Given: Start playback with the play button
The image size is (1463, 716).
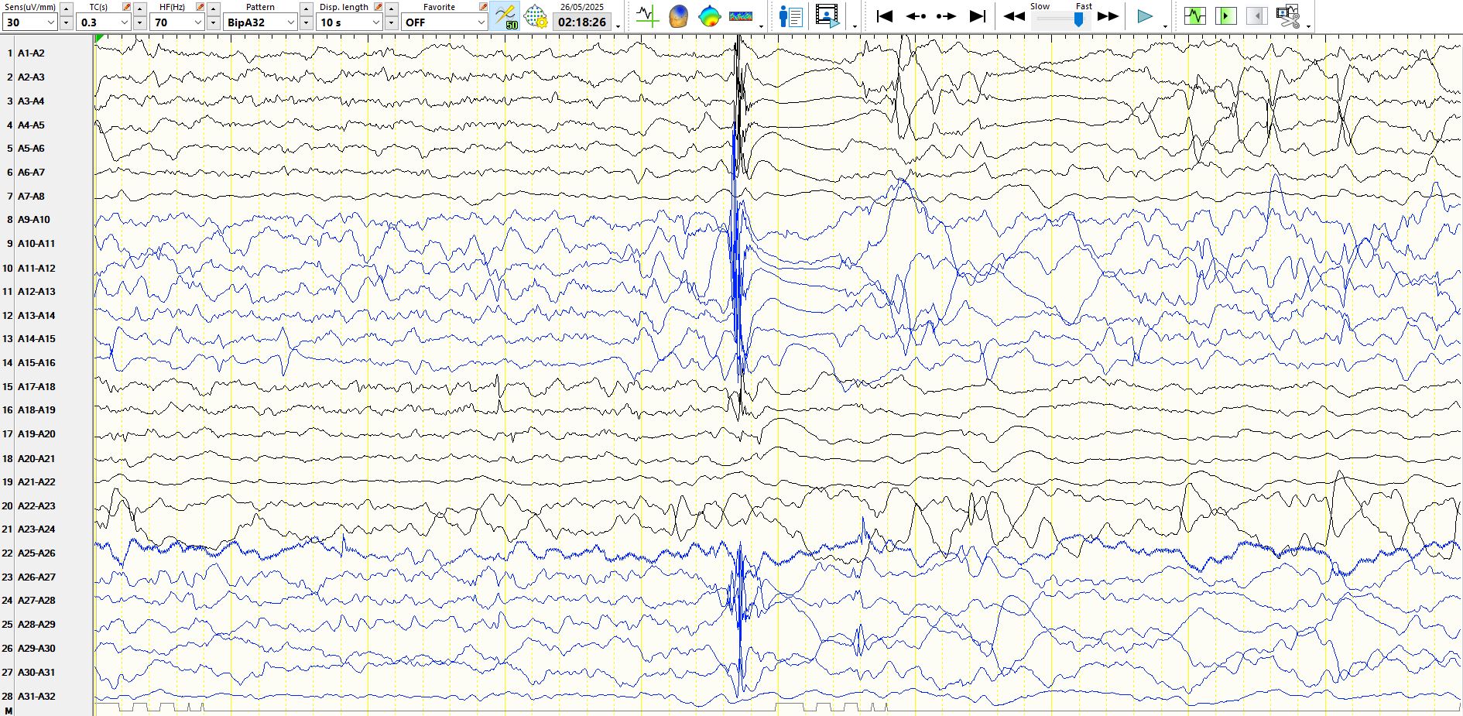Looking at the screenshot, I should coord(1145,15).
